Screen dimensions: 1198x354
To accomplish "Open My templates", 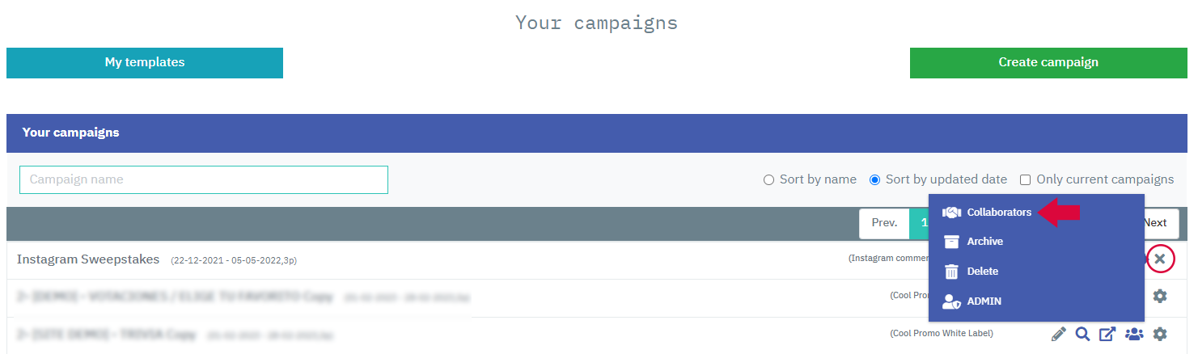I will pyautogui.click(x=145, y=62).
